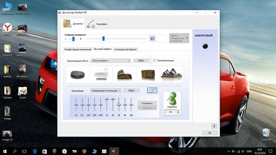This screenshot has height=155, width=276.
Task: Select the Realtek speaker taskbar icon
Action: (114, 151)
